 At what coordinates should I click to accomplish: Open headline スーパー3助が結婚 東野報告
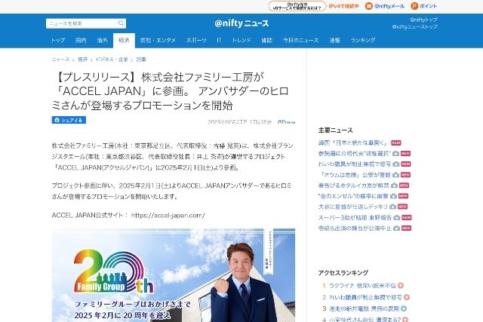coord(355,218)
